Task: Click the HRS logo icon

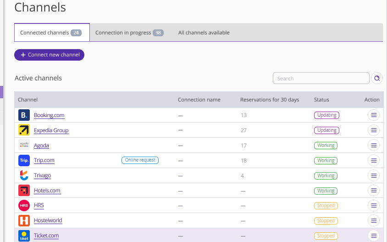Action: [24, 206]
